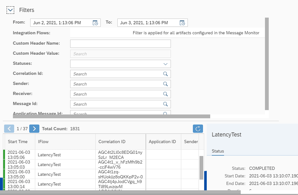Click the message table vertical scrollbar
The width and height of the screenshot is (298, 195).
click(201, 168)
